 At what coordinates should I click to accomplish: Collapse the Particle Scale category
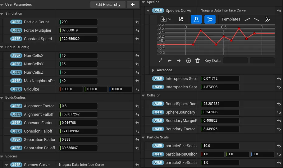coord(143,138)
